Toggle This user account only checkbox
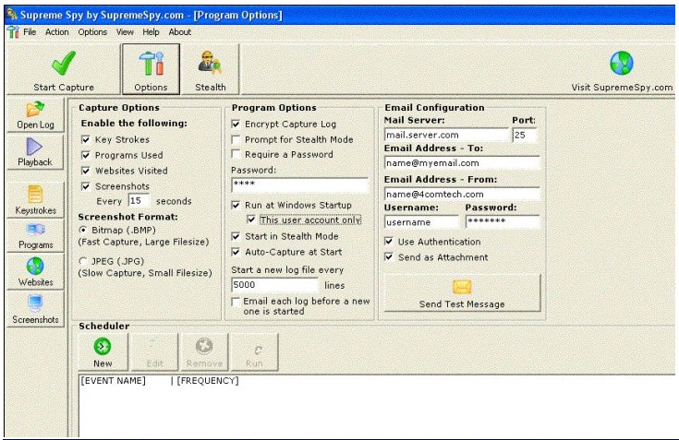Screen dimensions: 679x440 (x=250, y=220)
